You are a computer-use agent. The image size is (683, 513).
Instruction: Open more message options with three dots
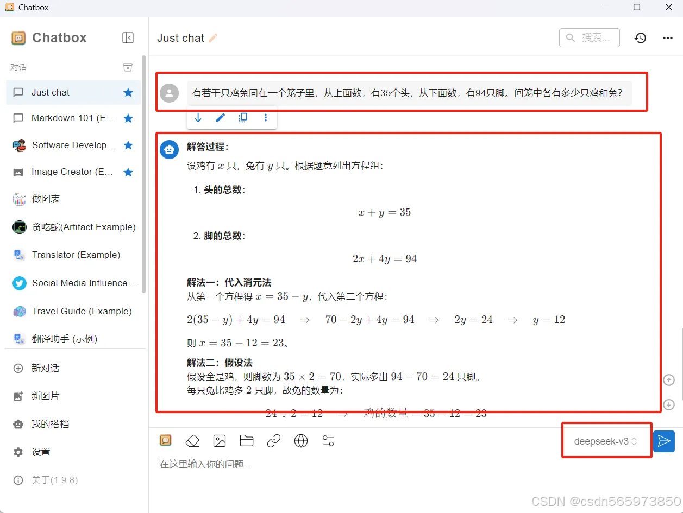pyautogui.click(x=266, y=117)
